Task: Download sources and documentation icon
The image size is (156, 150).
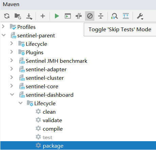Action: point(29,16)
